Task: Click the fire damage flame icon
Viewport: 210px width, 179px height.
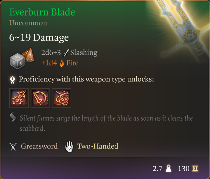Action: click(62, 63)
